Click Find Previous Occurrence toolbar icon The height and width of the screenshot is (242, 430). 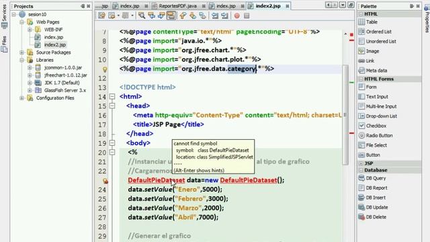152,15
